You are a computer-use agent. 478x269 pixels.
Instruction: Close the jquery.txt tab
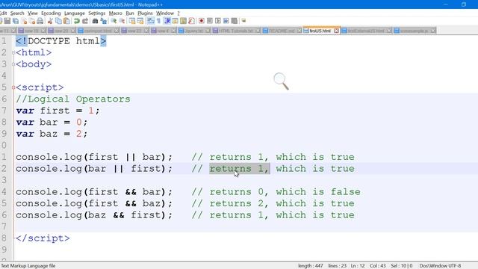tap(208, 31)
